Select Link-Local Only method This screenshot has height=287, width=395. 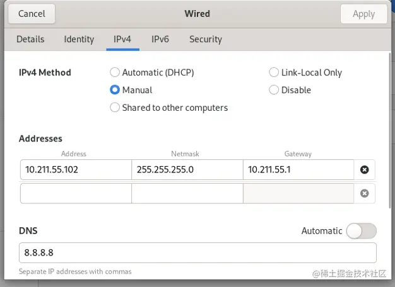point(274,72)
